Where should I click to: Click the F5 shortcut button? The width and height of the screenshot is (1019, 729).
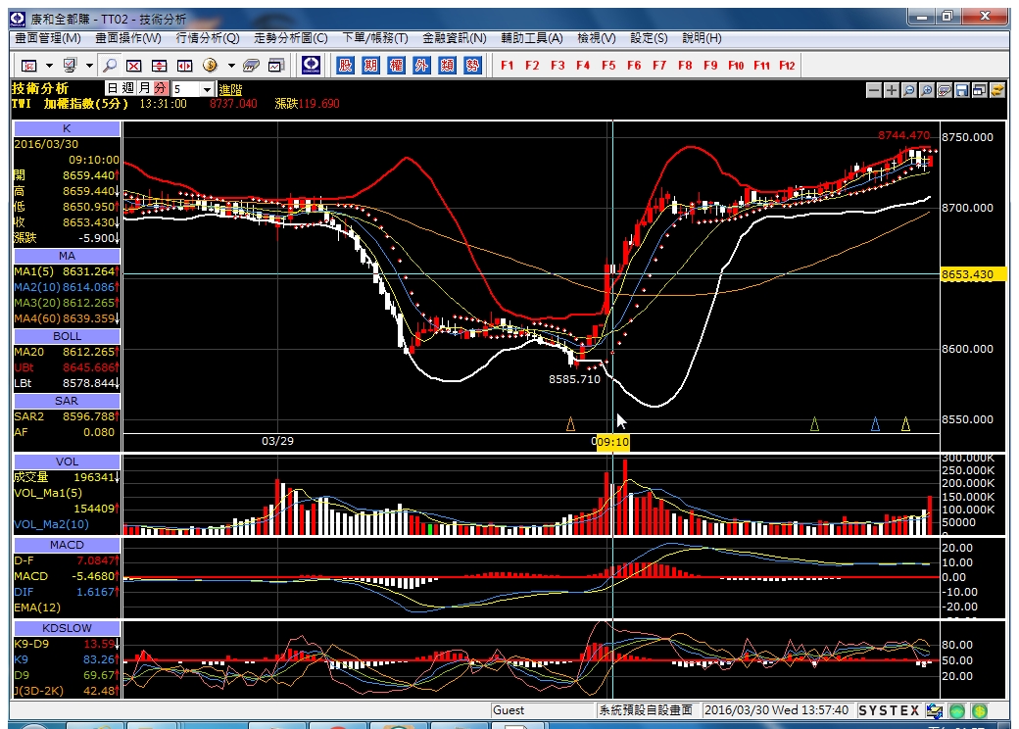click(x=608, y=65)
